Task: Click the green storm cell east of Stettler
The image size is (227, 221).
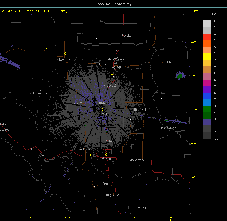Action: point(179,76)
